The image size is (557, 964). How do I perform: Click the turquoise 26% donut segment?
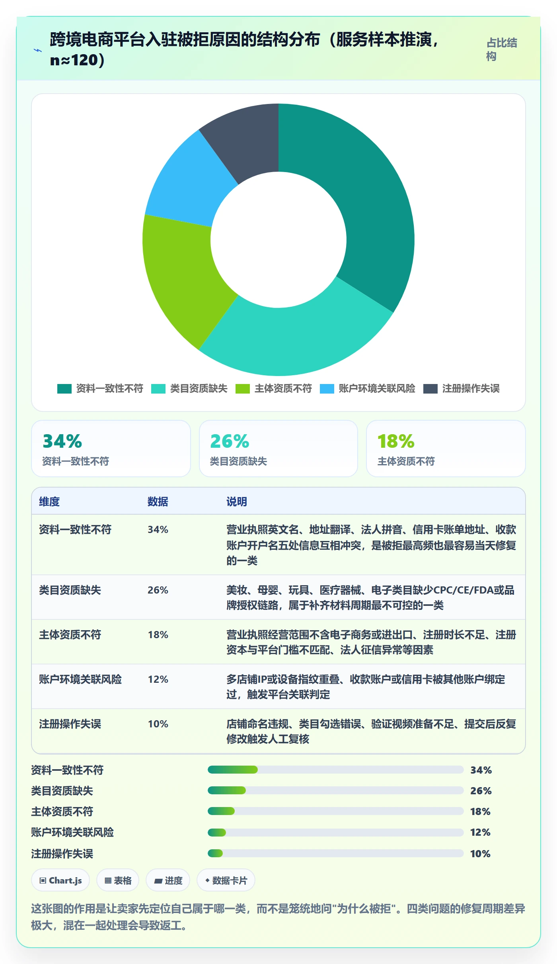298,341
